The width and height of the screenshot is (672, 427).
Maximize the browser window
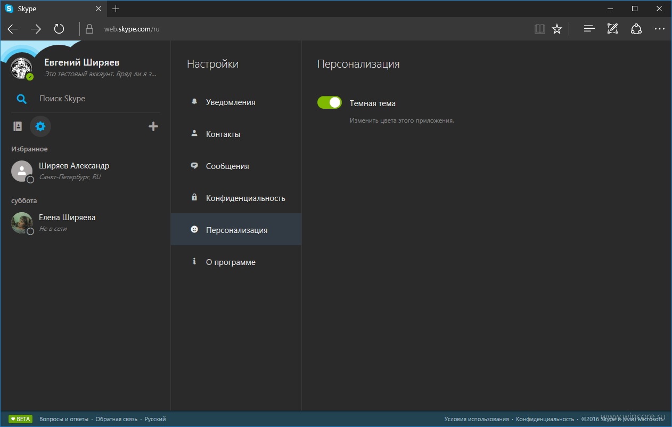click(635, 9)
